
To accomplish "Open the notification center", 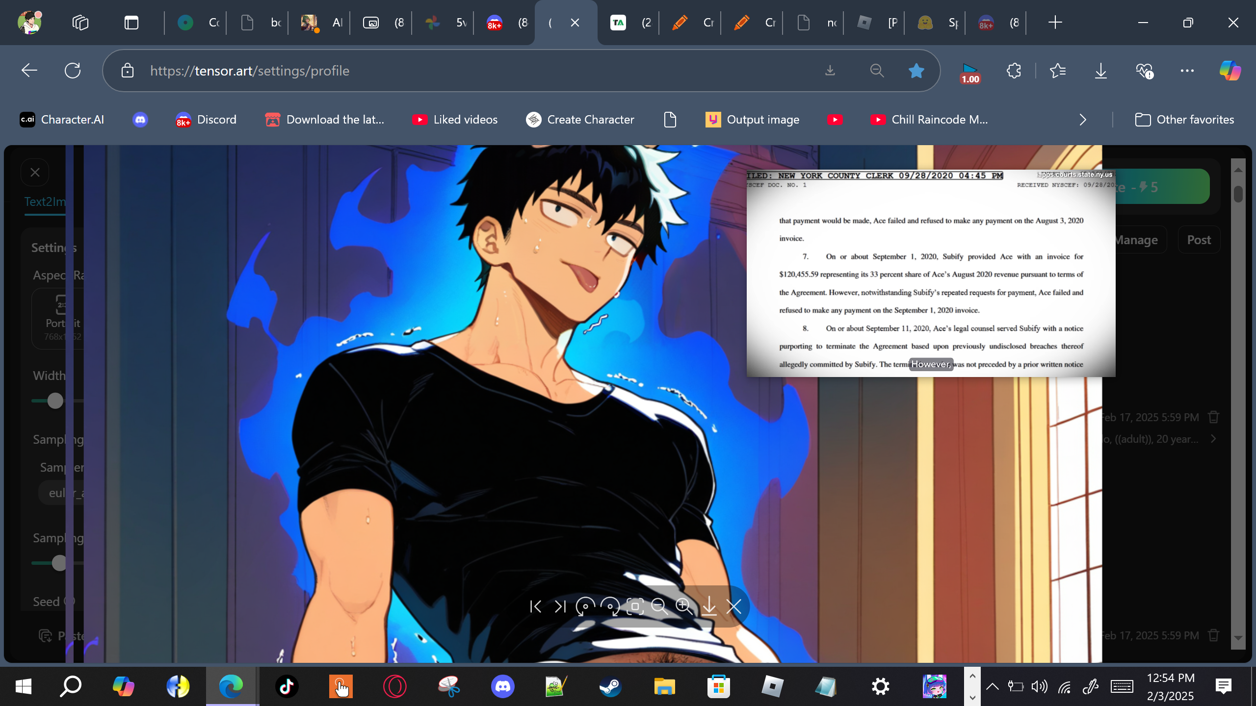I will (1224, 686).
